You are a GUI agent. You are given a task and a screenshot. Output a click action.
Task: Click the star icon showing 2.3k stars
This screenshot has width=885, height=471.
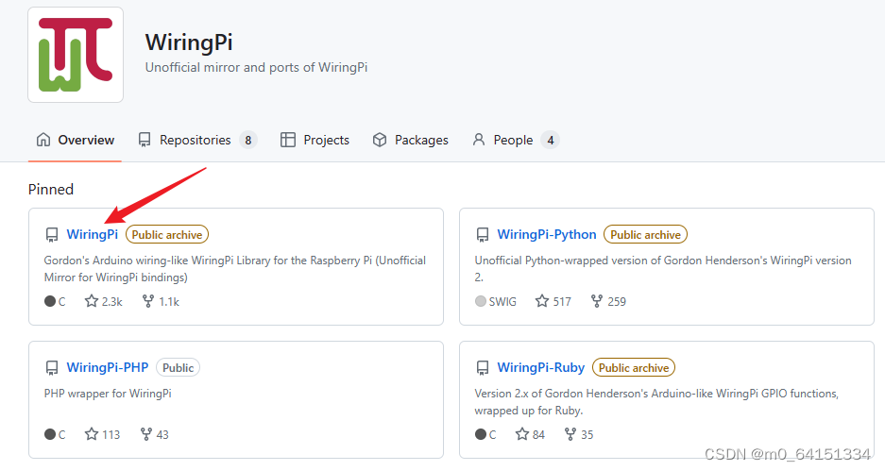(92, 301)
